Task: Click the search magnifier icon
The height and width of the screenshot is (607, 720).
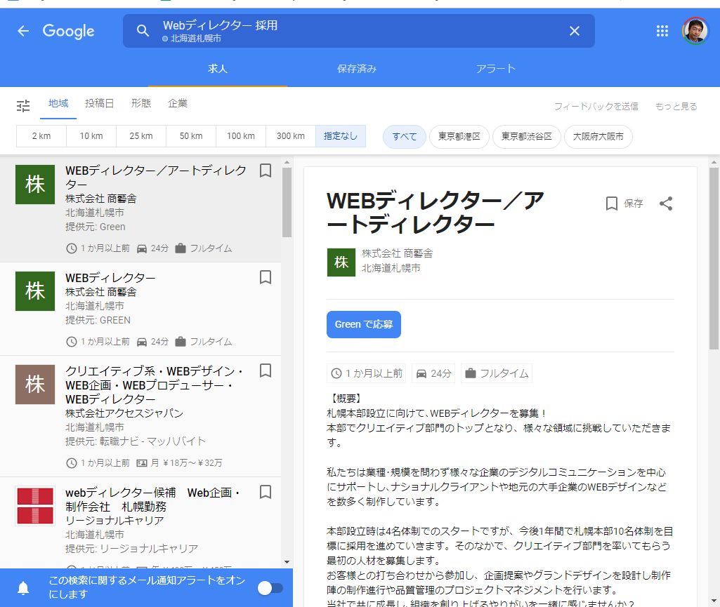Action: coord(143,31)
